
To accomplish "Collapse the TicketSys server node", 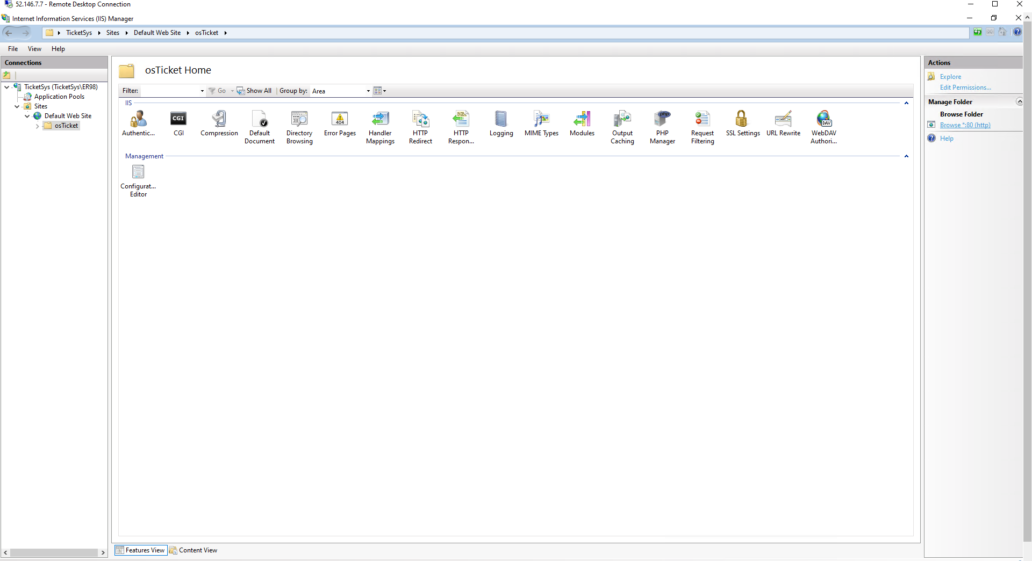I will tap(6, 87).
